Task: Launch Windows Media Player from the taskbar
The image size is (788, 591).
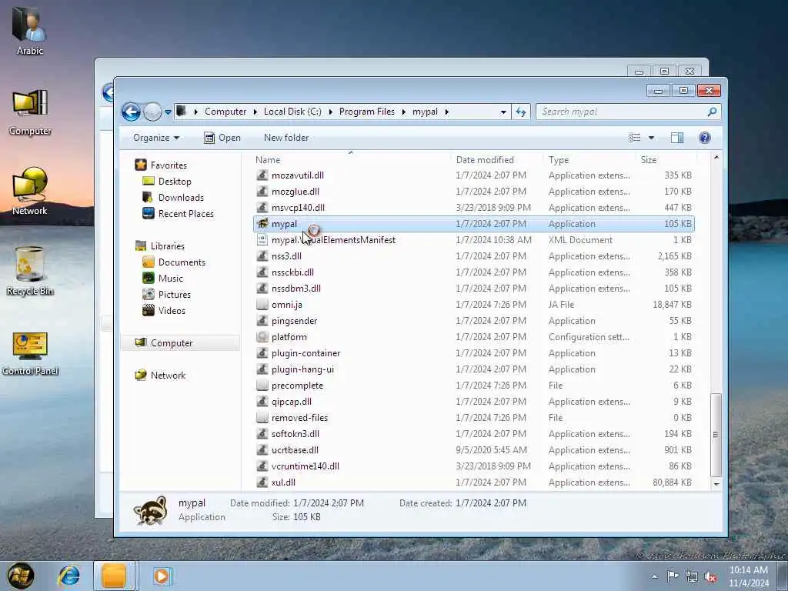Action: (x=162, y=576)
